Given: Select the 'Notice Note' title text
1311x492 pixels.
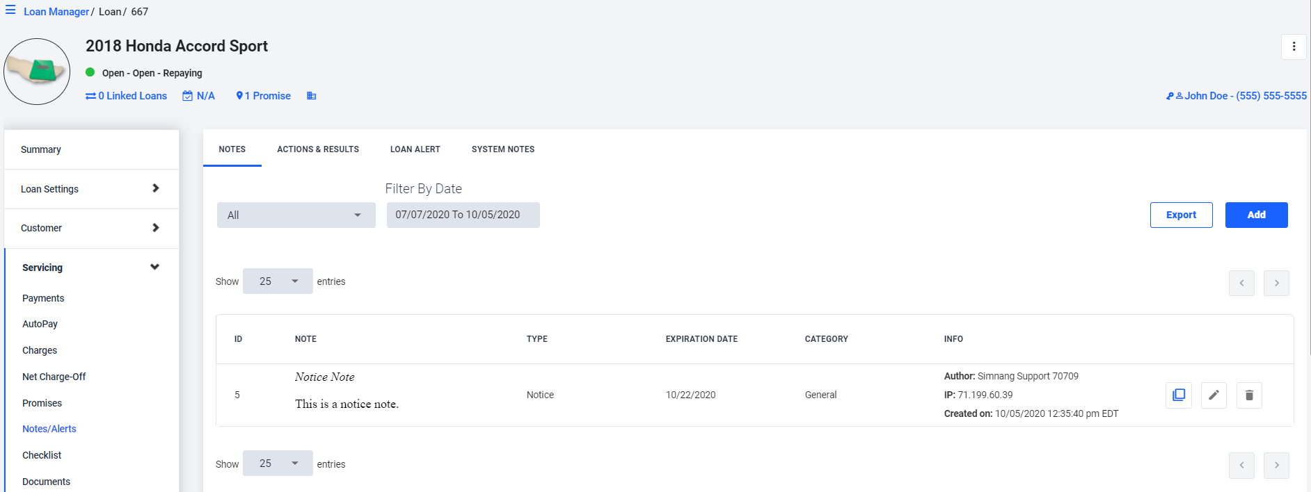Looking at the screenshot, I should click(x=324, y=377).
